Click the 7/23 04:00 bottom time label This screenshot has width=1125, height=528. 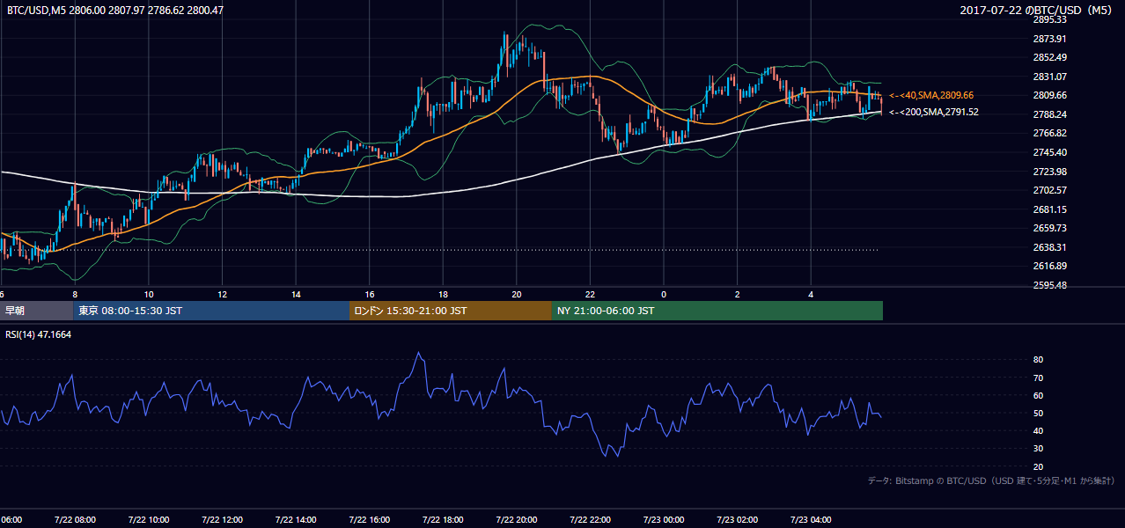coord(811,520)
